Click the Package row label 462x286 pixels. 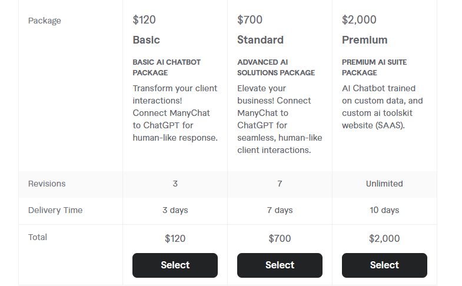coord(45,21)
